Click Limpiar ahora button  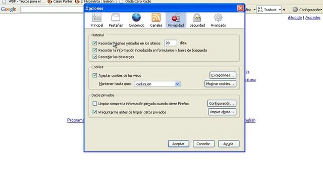click(x=222, y=112)
